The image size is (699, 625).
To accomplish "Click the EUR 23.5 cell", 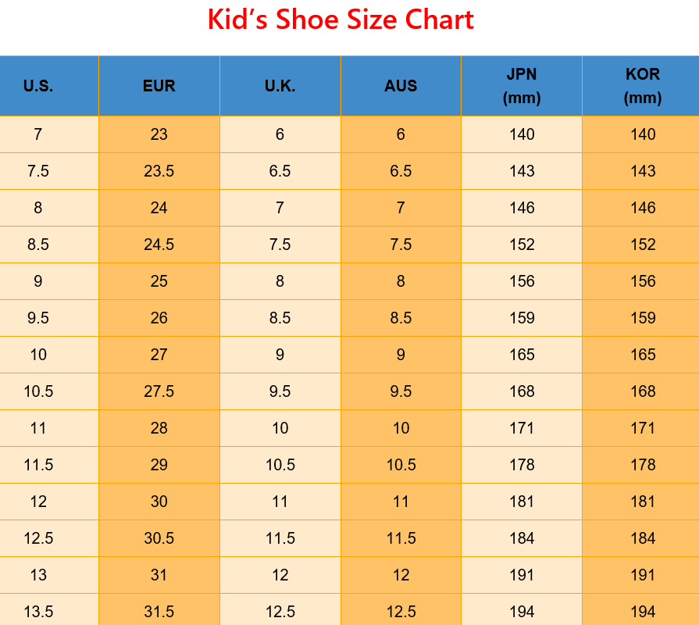I will [x=159, y=171].
